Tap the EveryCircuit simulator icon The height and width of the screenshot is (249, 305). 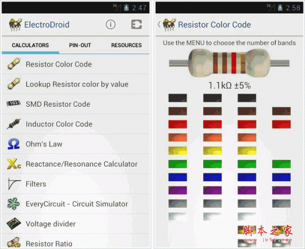(13, 203)
